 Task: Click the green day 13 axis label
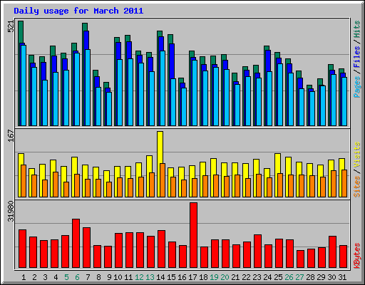click(150, 277)
